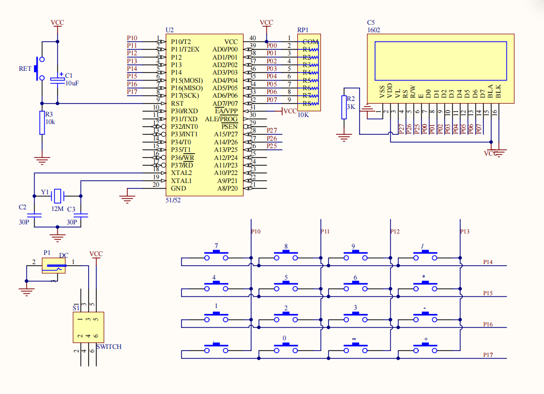Select the S1 SWITCH component body
The width and height of the screenshot is (544, 394).
(x=89, y=327)
